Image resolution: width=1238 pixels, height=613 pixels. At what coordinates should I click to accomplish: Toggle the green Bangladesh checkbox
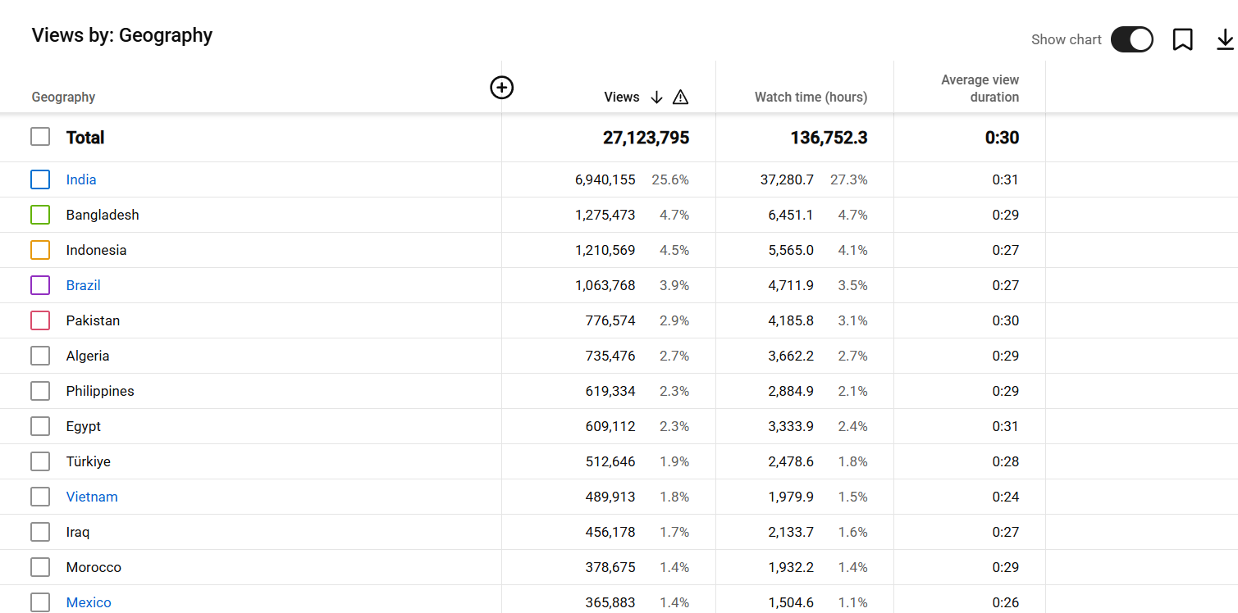tap(40, 215)
